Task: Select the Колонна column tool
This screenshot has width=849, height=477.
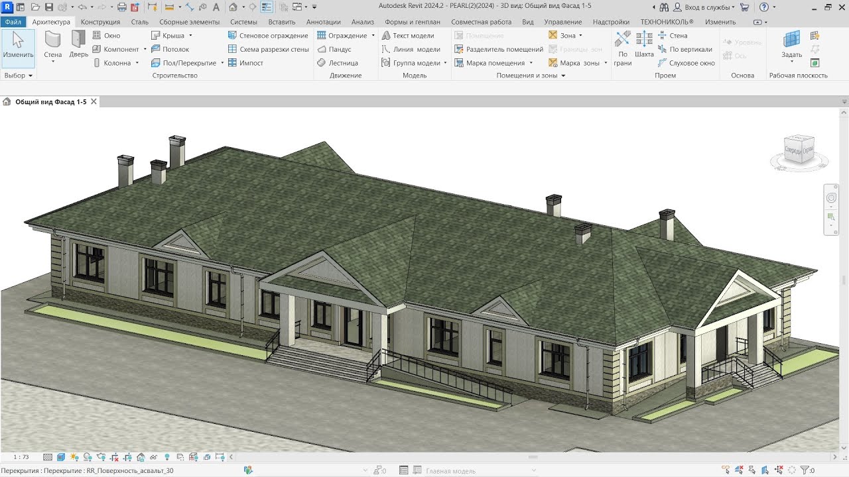Action: point(112,63)
